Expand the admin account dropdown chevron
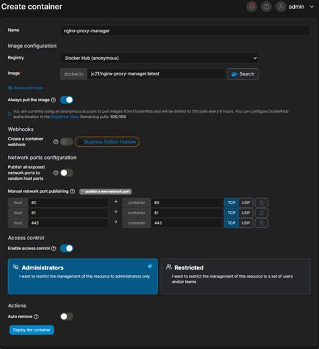This screenshot has height=349, width=319. pyautogui.click(x=312, y=7)
